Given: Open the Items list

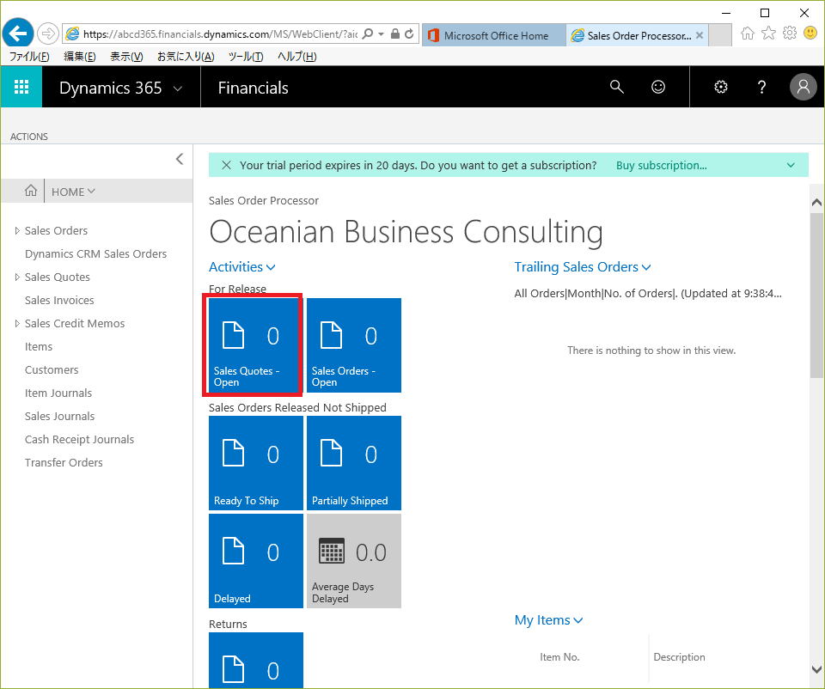Looking at the screenshot, I should (39, 346).
